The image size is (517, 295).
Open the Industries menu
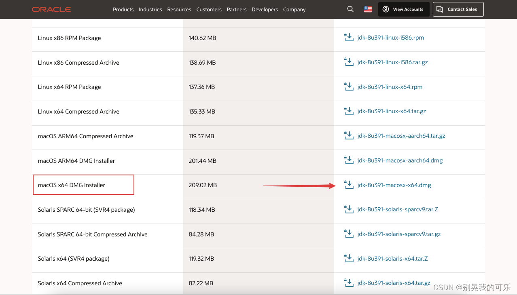pyautogui.click(x=150, y=10)
